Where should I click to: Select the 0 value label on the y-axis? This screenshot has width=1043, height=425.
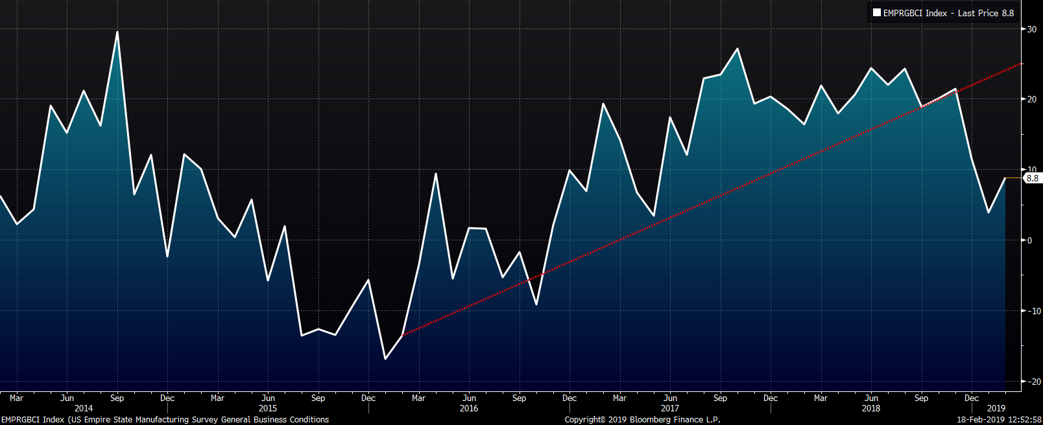point(1029,240)
